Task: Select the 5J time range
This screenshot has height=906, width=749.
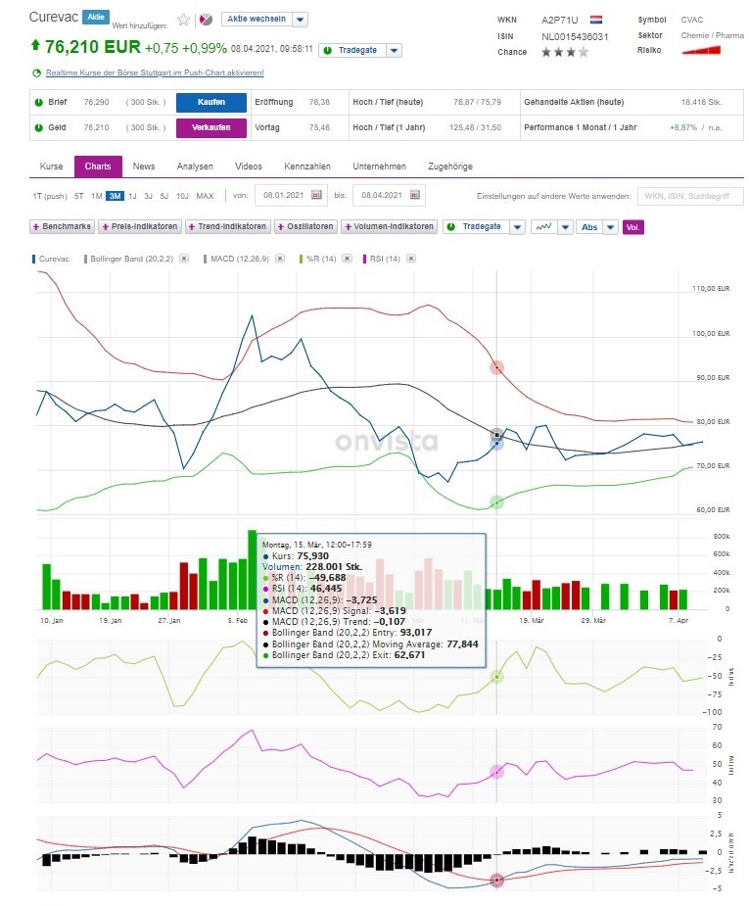Action: [164, 197]
